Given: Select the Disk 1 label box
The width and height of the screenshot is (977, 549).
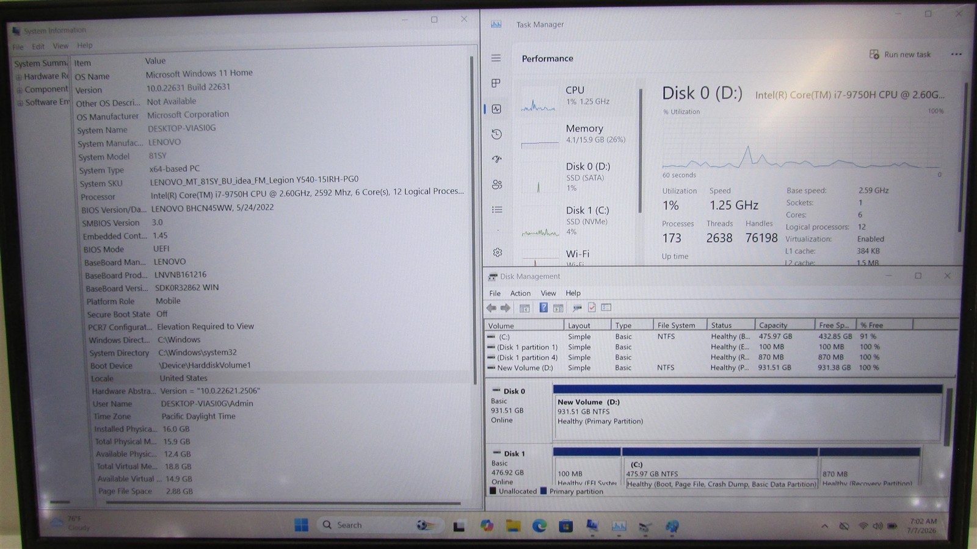Looking at the screenshot, I should click(519, 467).
